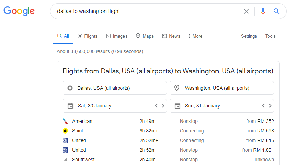Viewport: 290px width, 165px height.
Task: Click the blue magnifier search icon
Action: click(x=277, y=11)
